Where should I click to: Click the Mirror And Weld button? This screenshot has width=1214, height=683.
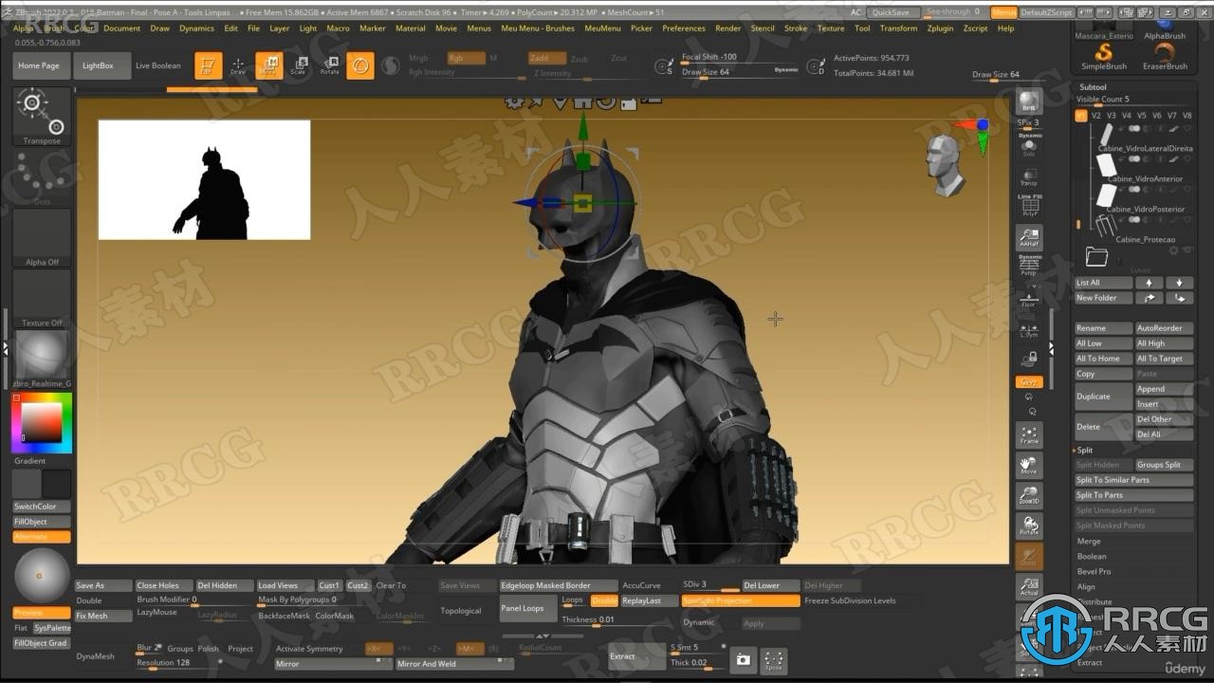point(454,664)
